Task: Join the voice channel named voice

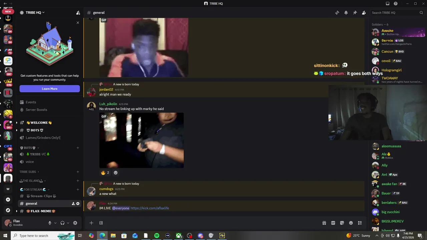Action: (x=49, y=162)
